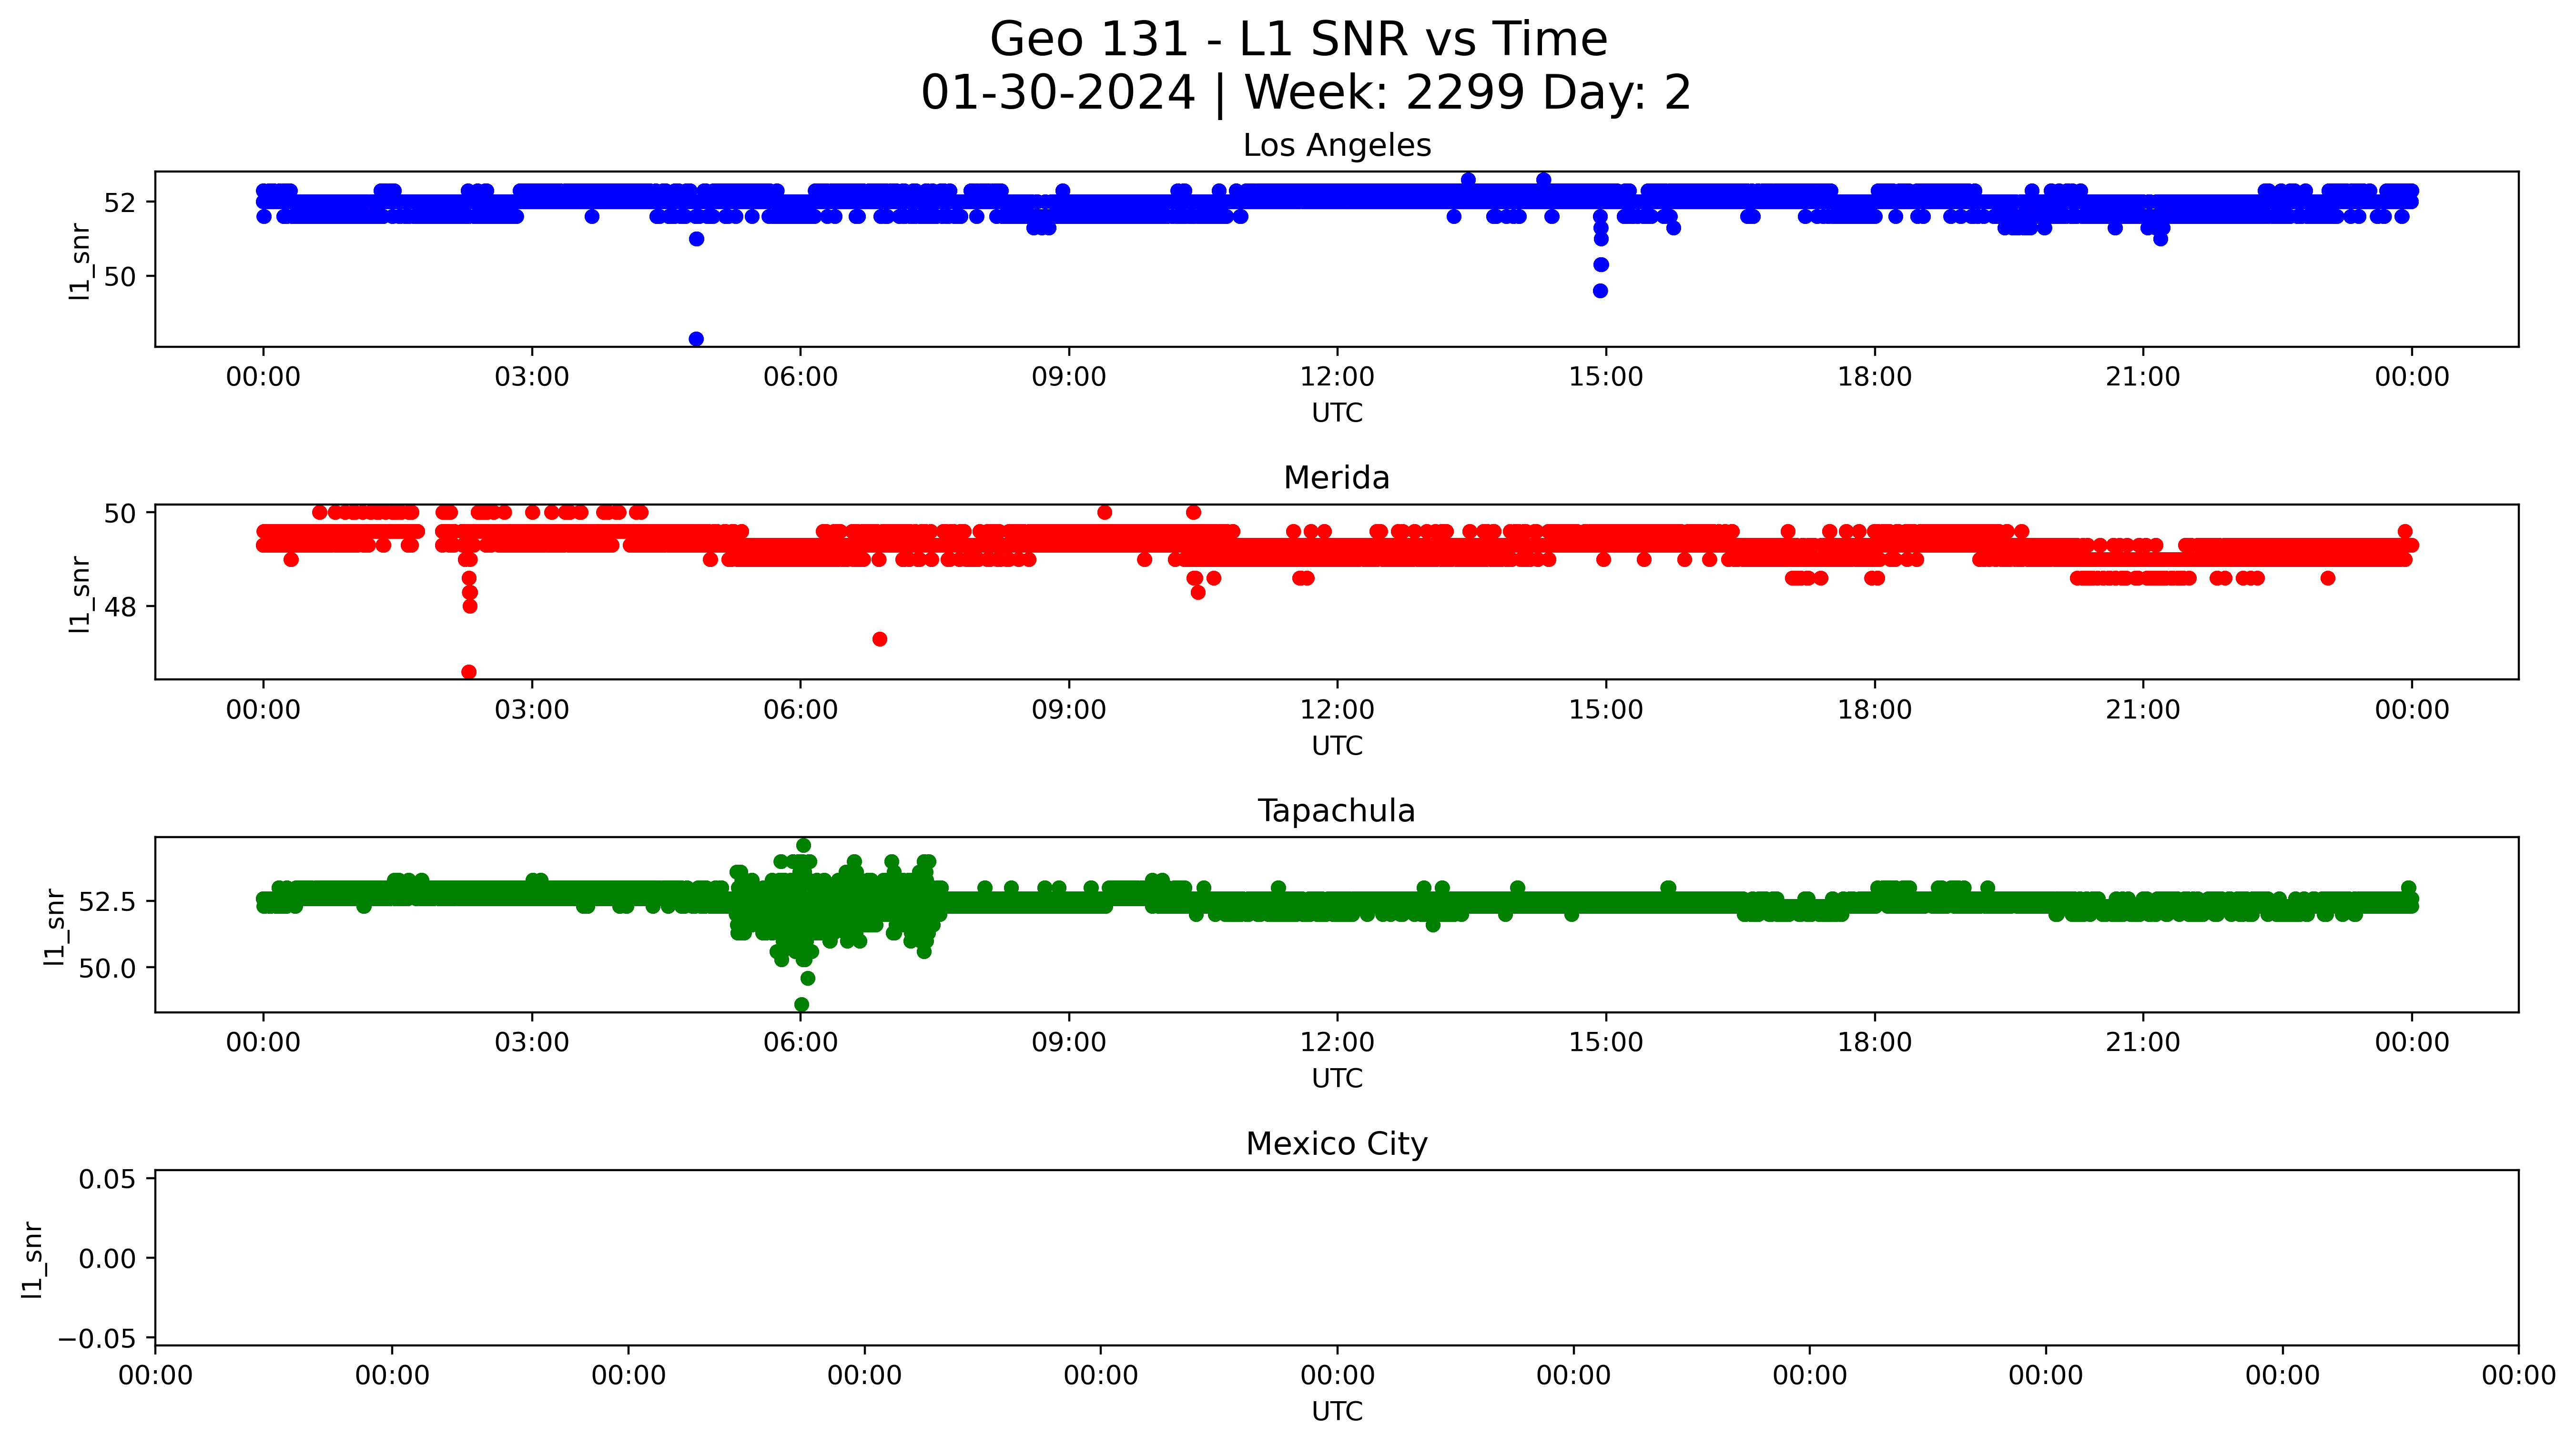2576x1445 pixels.
Task: Click the "18:00" tick label of Merida plot
Action: (x=1875, y=710)
